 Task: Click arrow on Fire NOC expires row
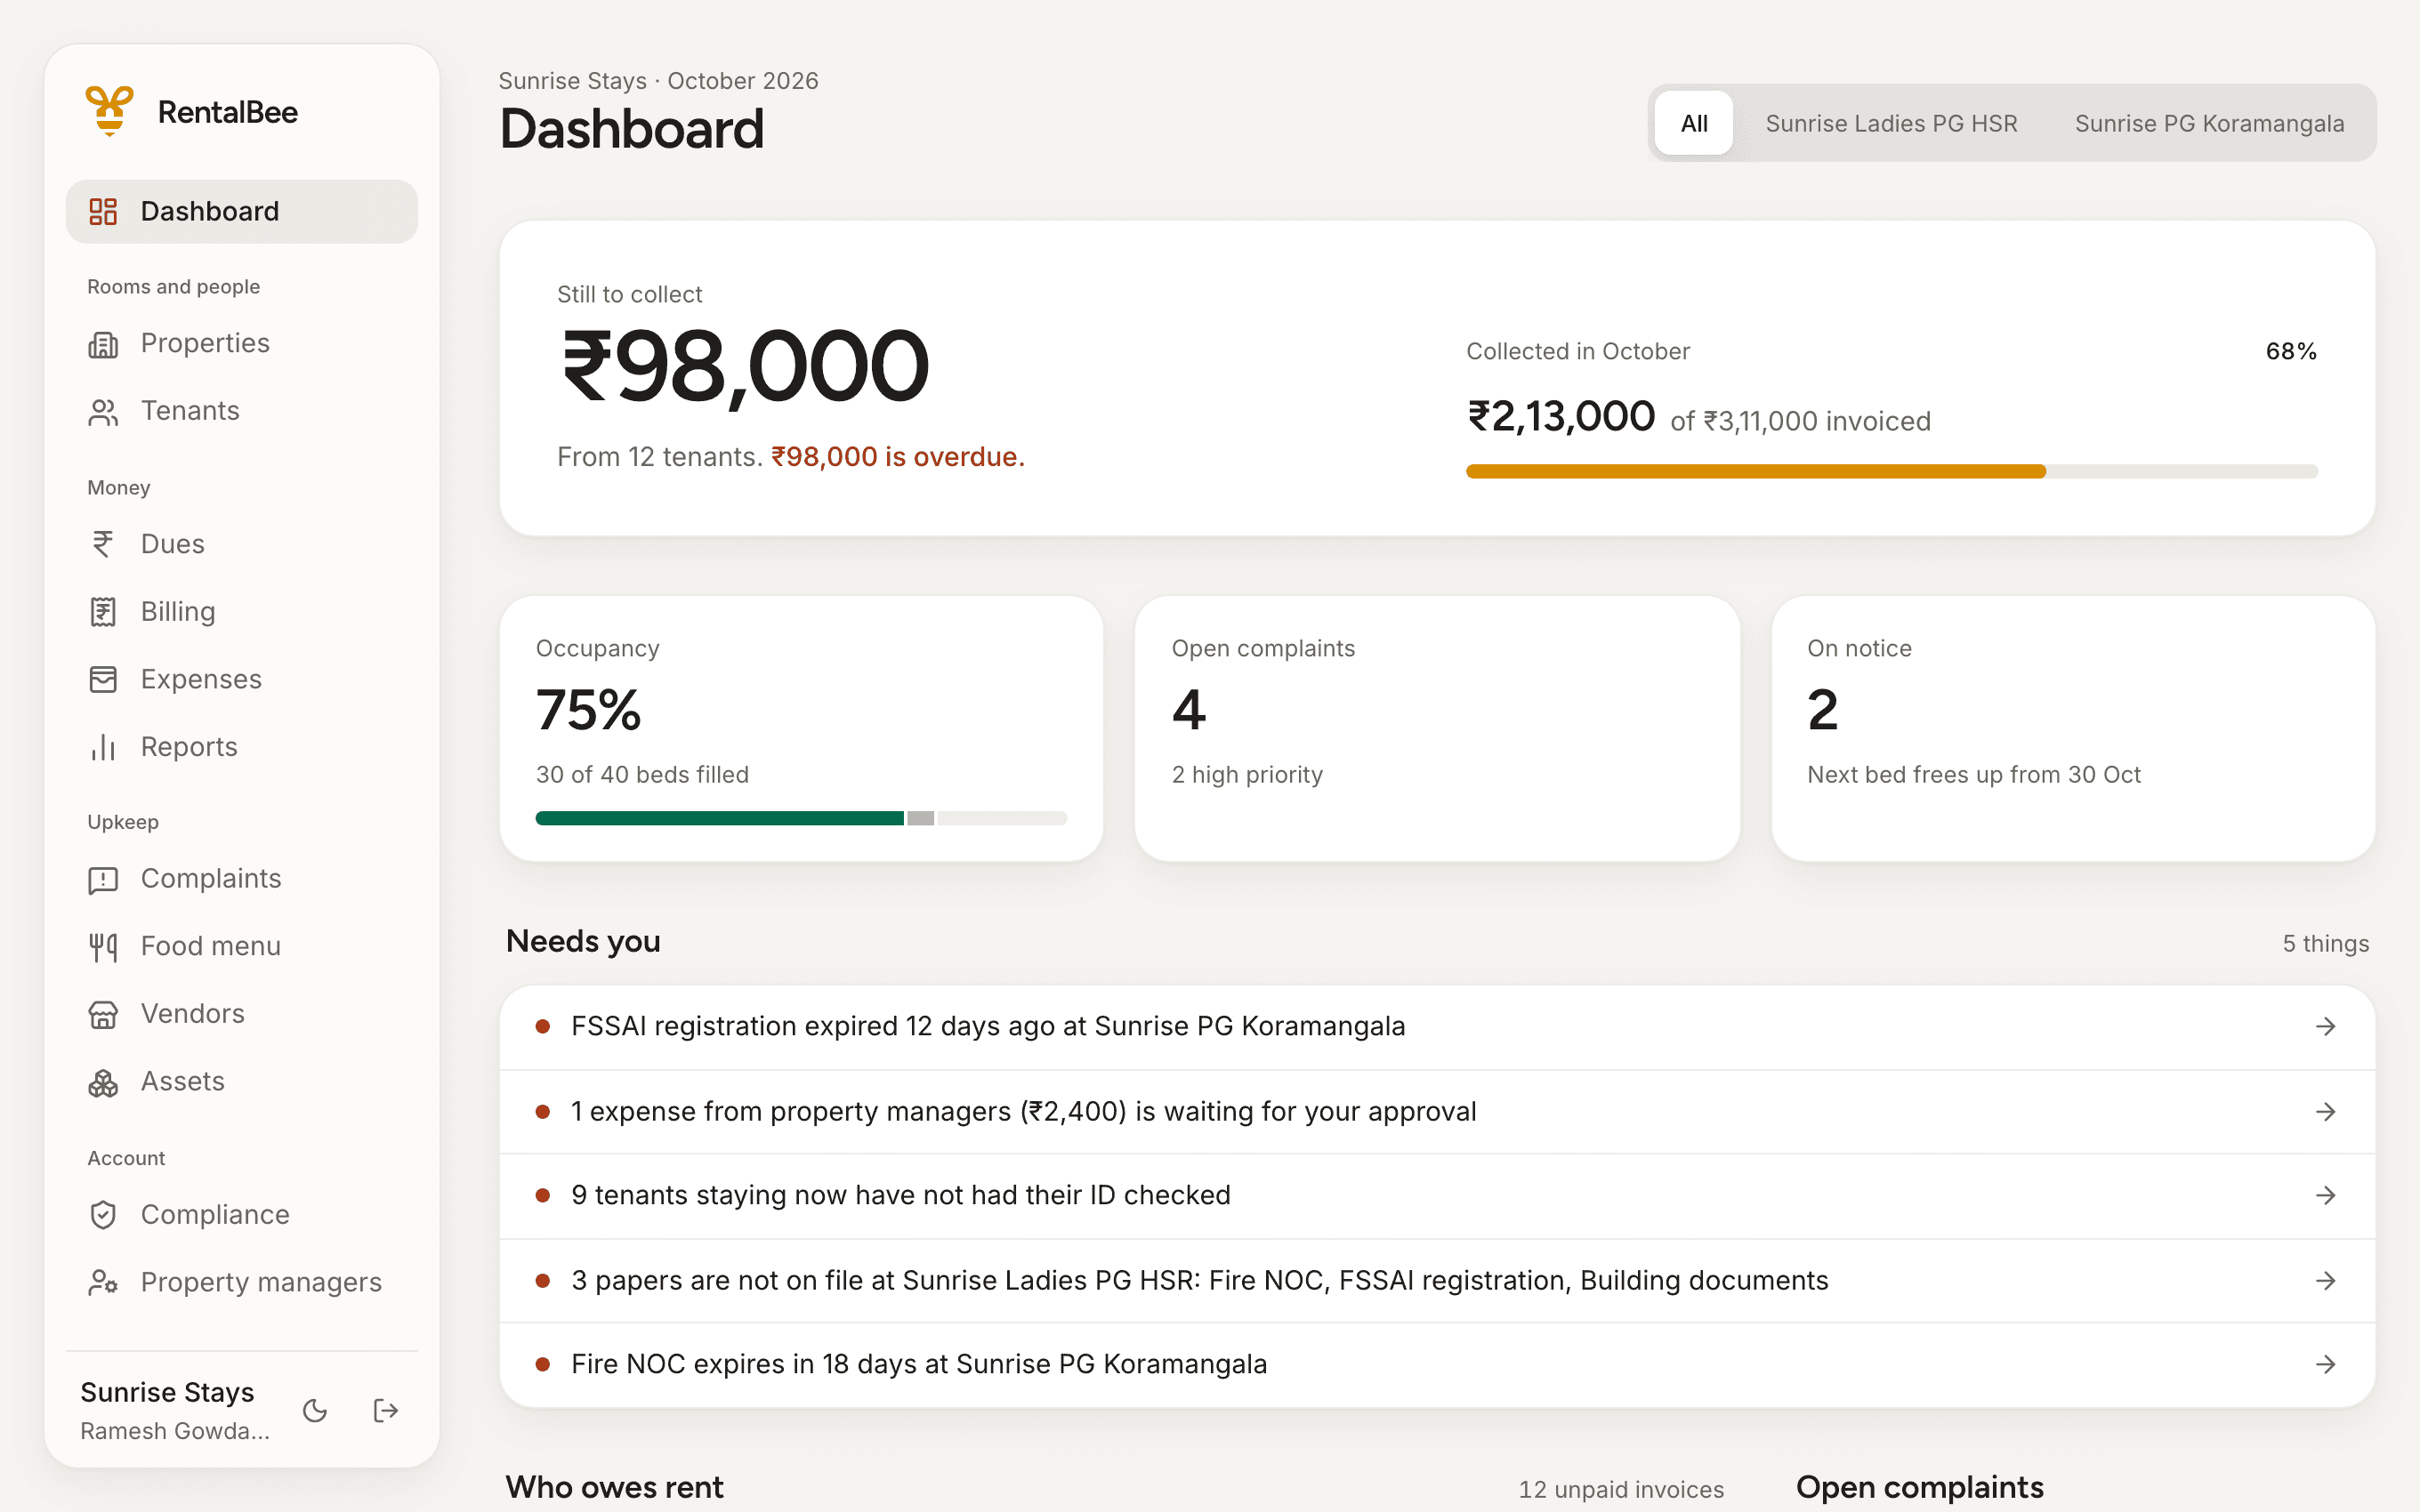pos(2326,1365)
